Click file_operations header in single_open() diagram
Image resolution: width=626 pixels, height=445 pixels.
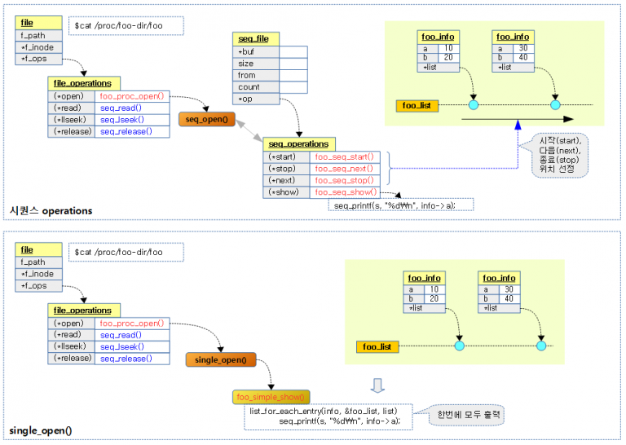tap(84, 311)
